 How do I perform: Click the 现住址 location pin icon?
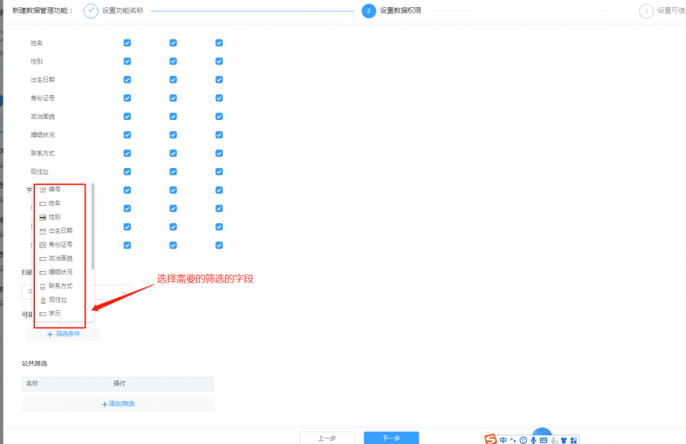click(43, 298)
